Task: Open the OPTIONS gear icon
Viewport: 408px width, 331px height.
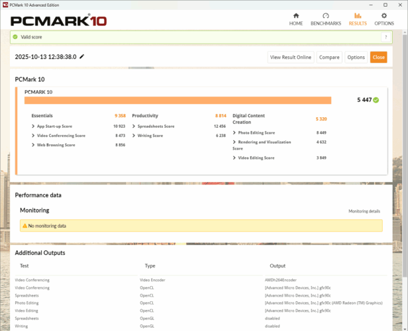Action: tap(383, 16)
